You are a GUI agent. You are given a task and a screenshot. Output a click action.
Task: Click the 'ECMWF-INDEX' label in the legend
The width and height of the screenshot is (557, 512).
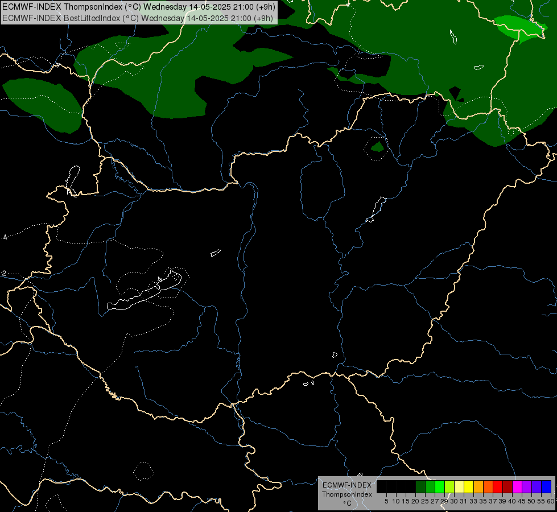347,485
